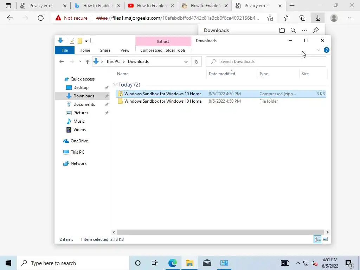Open Edge Settings and more menu
Image resolution: width=360 pixels, height=270 pixels.
pos(350,18)
